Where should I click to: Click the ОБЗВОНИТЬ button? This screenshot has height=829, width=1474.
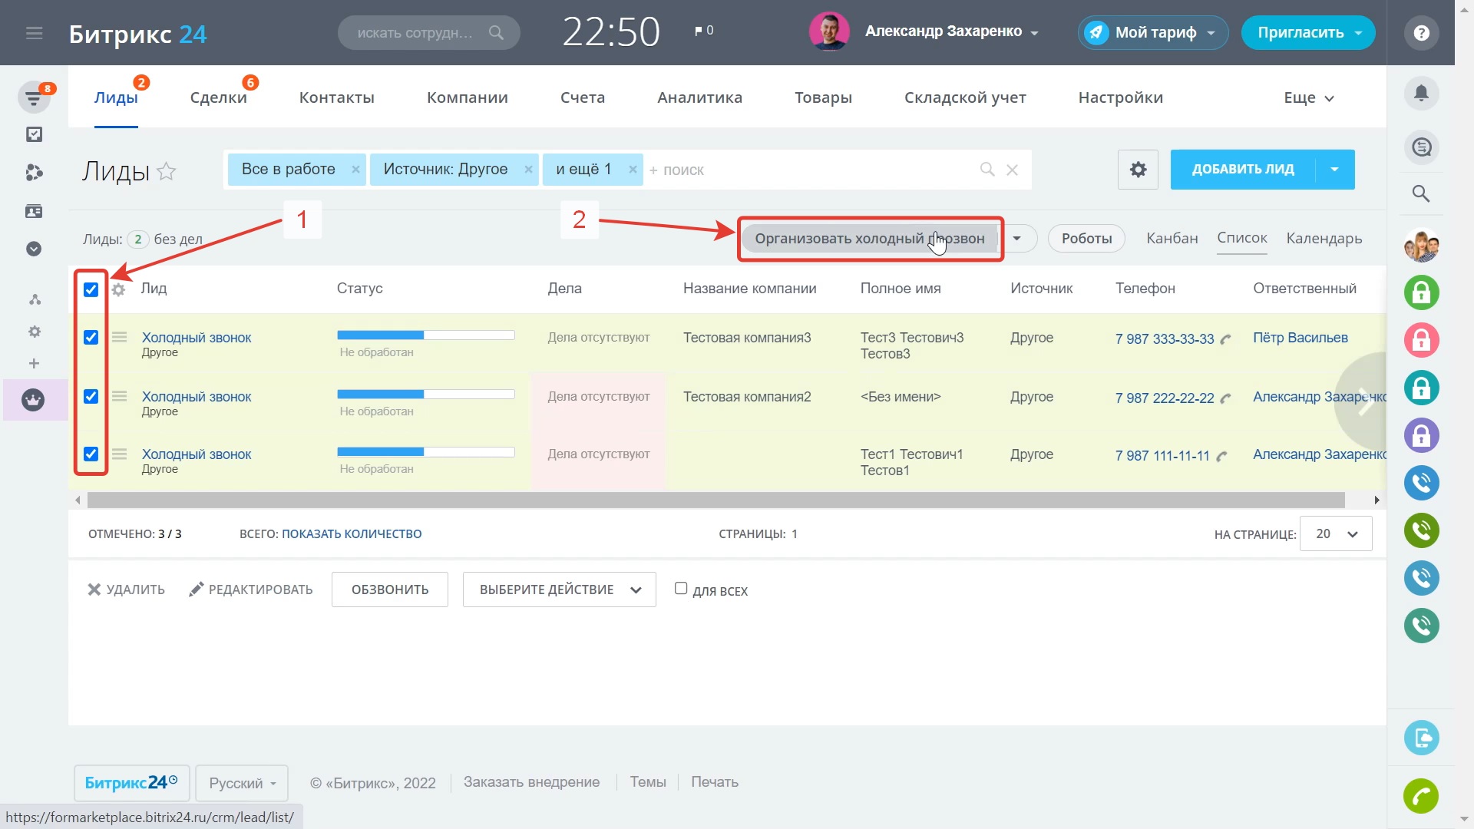[x=390, y=590]
